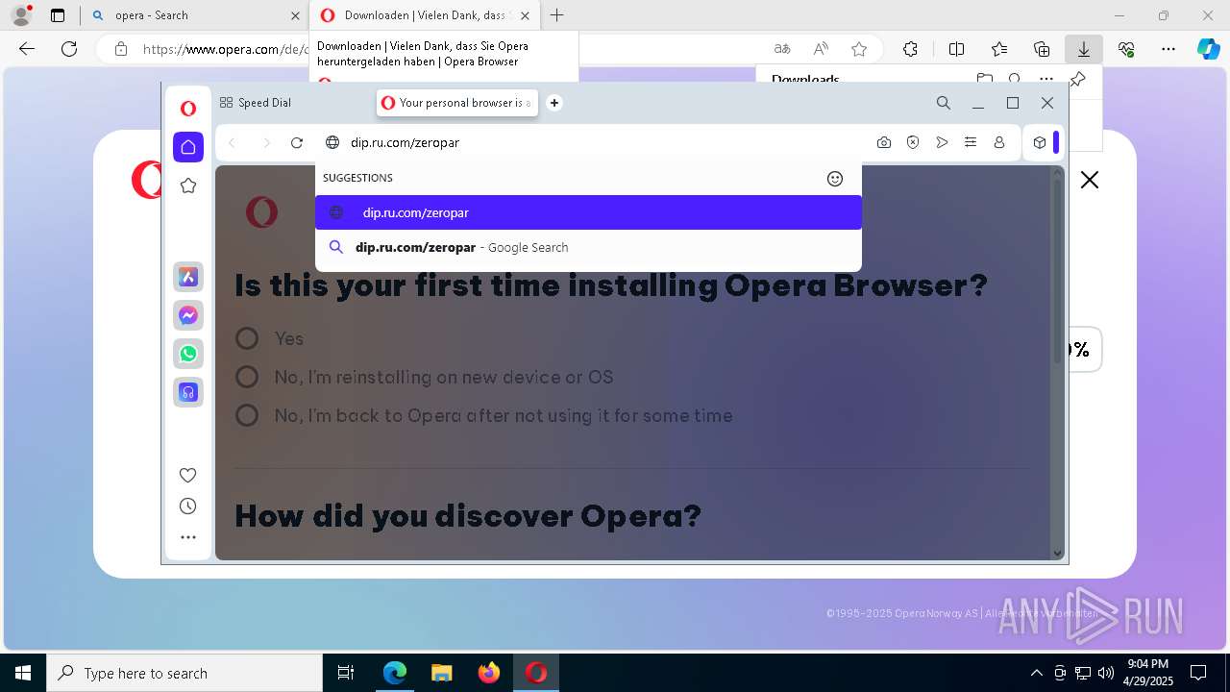Click the Windows taskbar search box
Screen dimensions: 1230x692
click(184, 673)
